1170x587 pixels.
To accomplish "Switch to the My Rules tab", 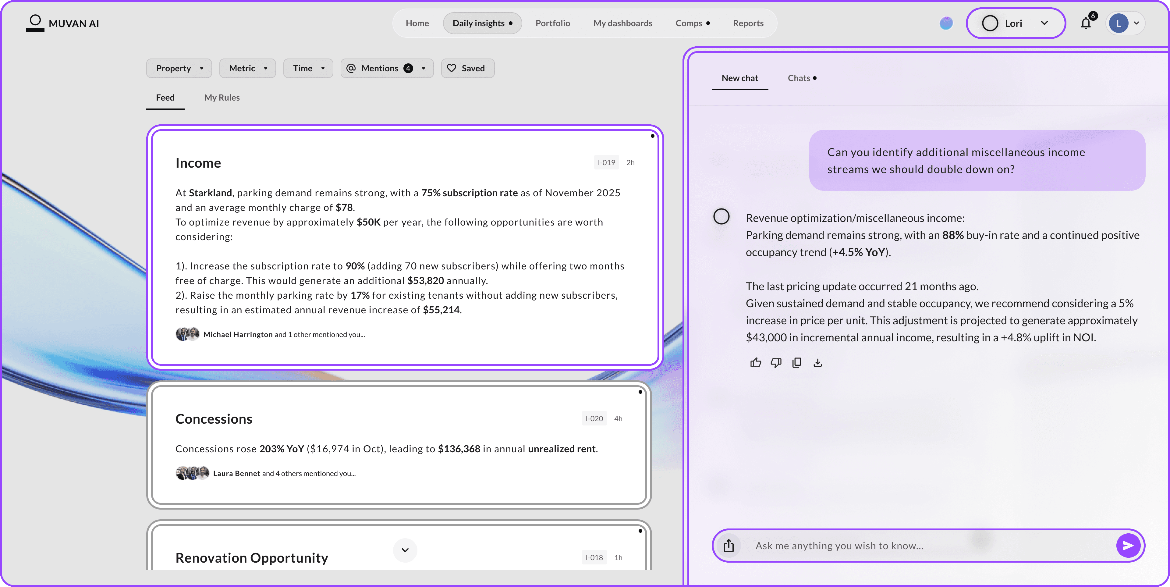I will 222,98.
